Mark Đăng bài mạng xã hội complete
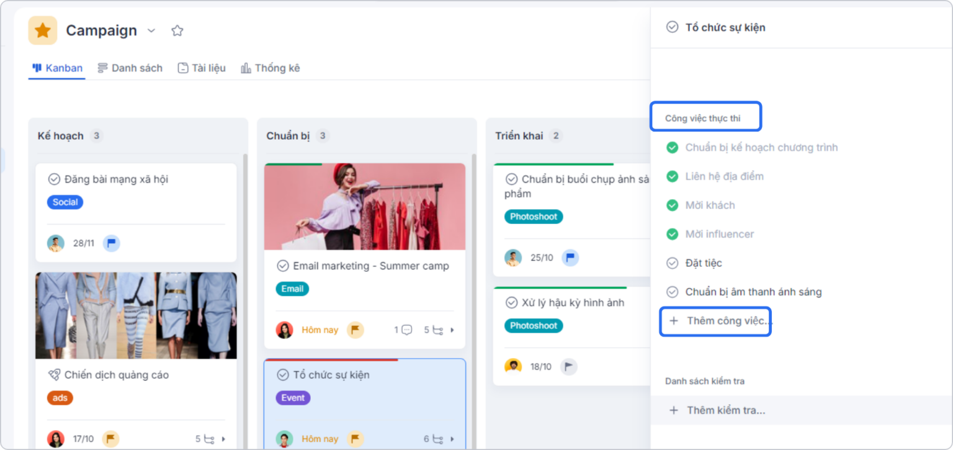953x450 pixels. pos(54,179)
